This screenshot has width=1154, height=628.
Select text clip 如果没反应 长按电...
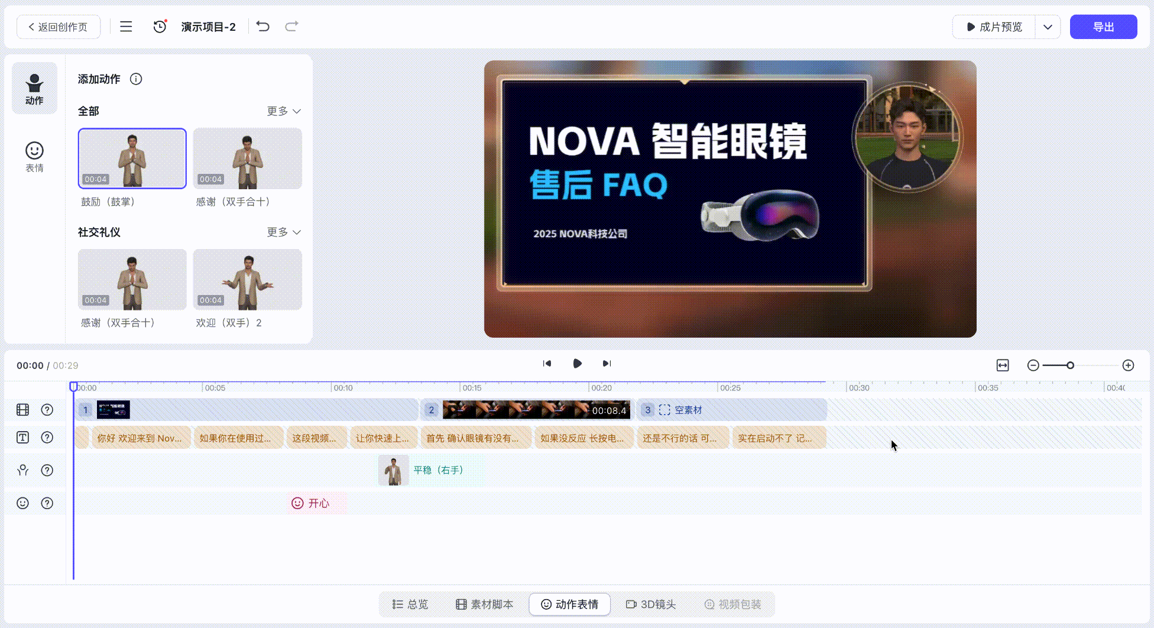pyautogui.click(x=584, y=438)
